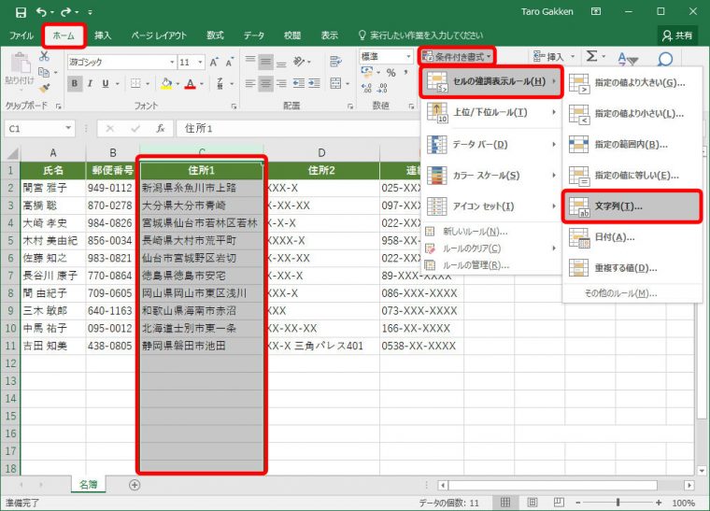The height and width of the screenshot is (511, 710).
Task: Select 指定の値より大きい(G)... option
Action: tap(632, 83)
